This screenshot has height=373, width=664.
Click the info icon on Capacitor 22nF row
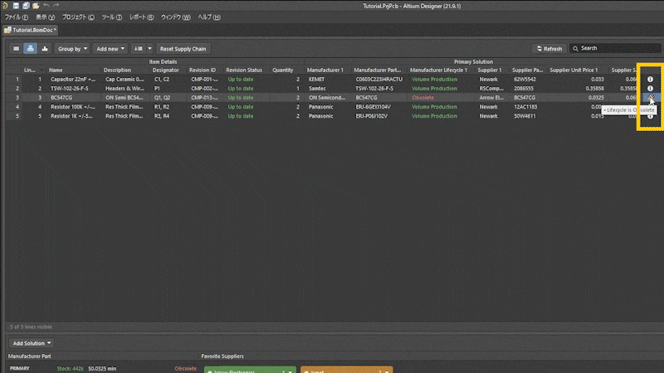point(650,79)
